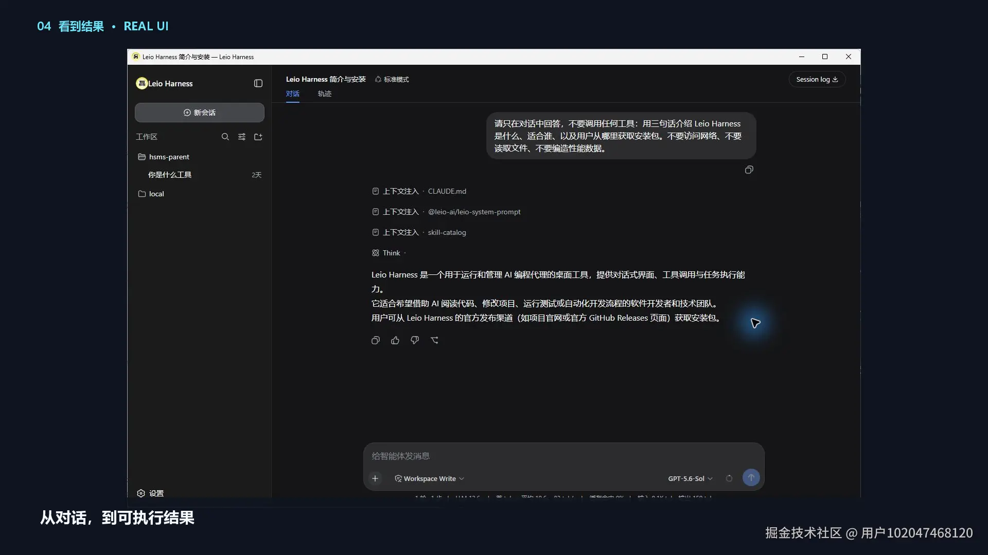Switch to the 对话 tab

(x=293, y=94)
